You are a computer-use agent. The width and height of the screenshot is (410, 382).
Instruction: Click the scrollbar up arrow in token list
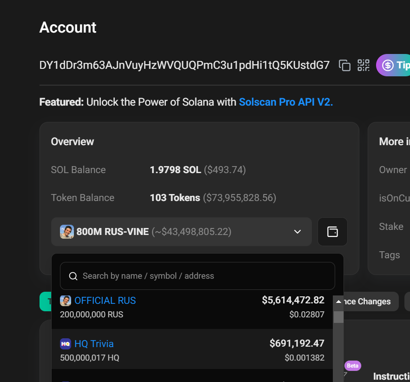pos(338,302)
